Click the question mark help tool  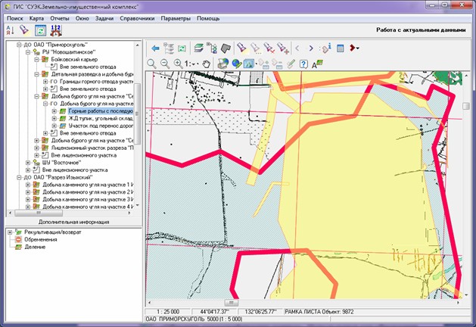(303, 64)
